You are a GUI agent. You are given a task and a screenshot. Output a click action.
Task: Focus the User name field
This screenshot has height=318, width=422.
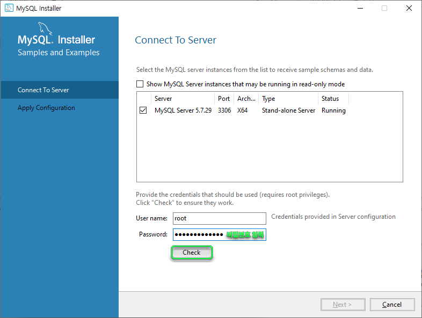[220, 218]
